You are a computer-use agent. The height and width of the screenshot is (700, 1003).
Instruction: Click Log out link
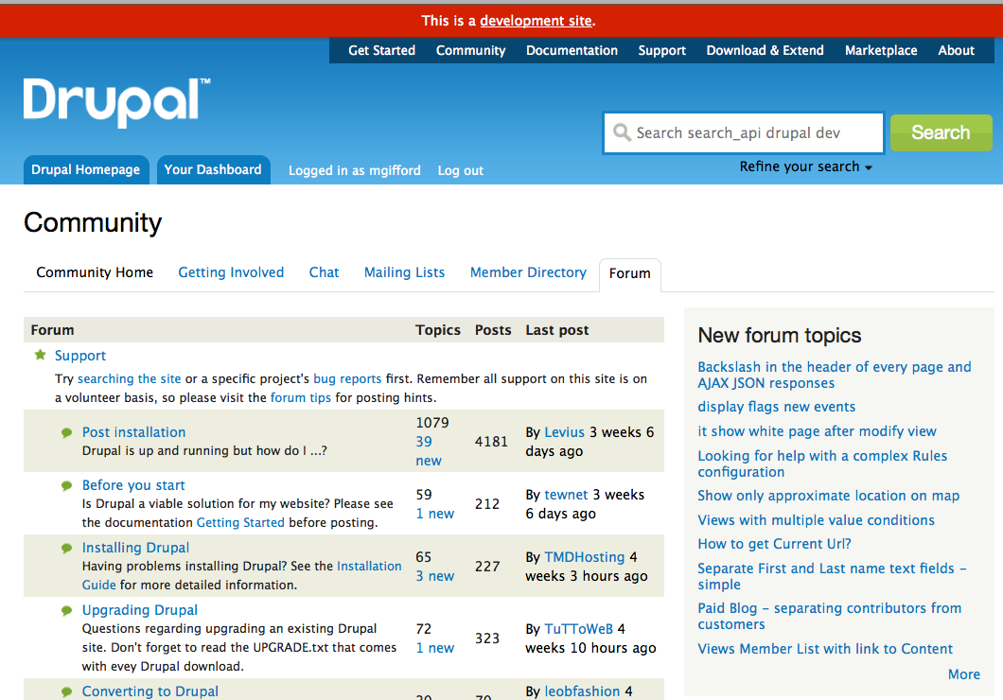click(461, 170)
